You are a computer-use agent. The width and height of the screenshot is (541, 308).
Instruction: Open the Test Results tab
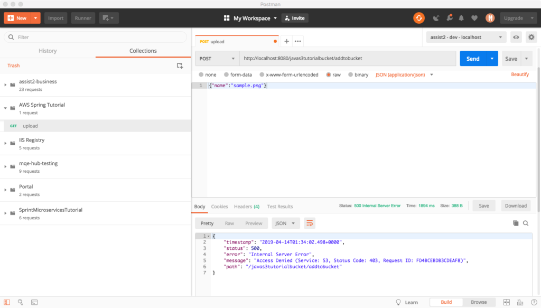pyautogui.click(x=280, y=206)
